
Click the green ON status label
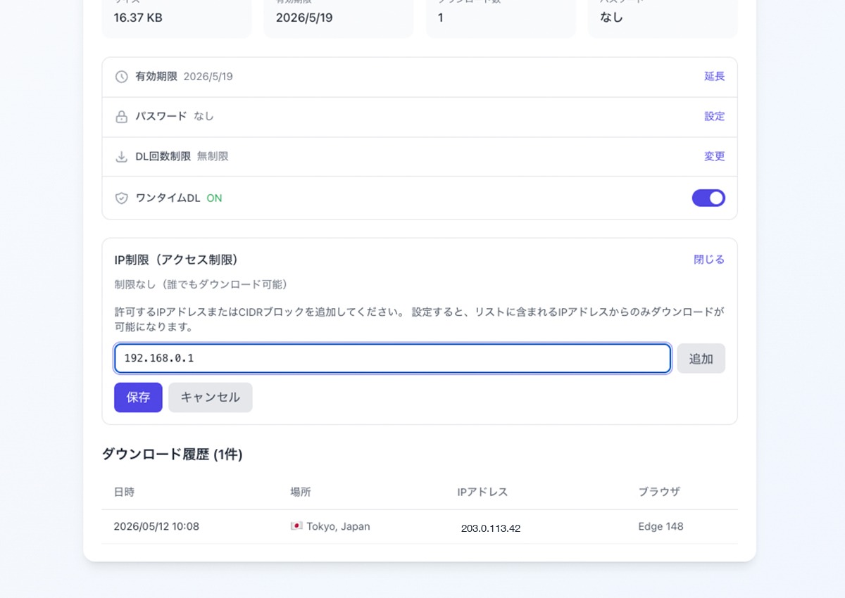(214, 198)
